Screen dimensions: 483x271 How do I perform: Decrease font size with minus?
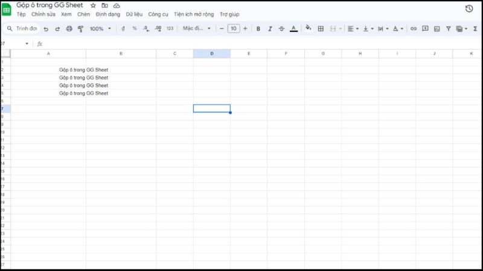pos(222,28)
